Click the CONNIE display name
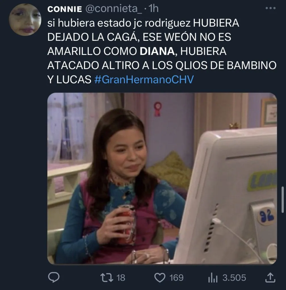Image resolution: width=286 pixels, height=290 pixels. tap(65, 9)
